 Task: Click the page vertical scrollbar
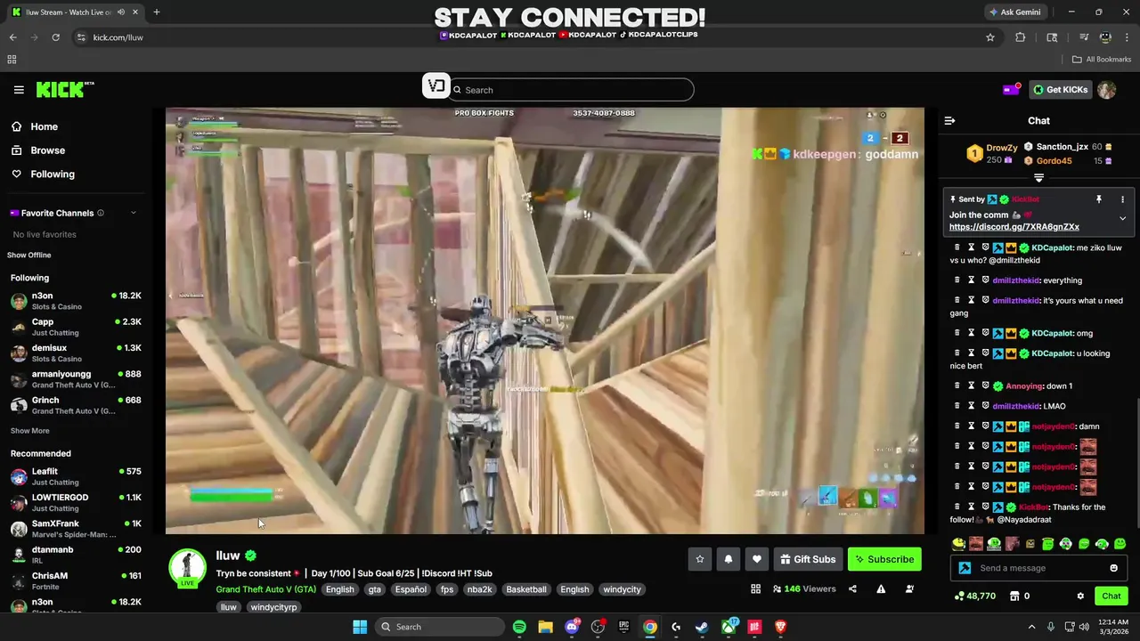1136,461
